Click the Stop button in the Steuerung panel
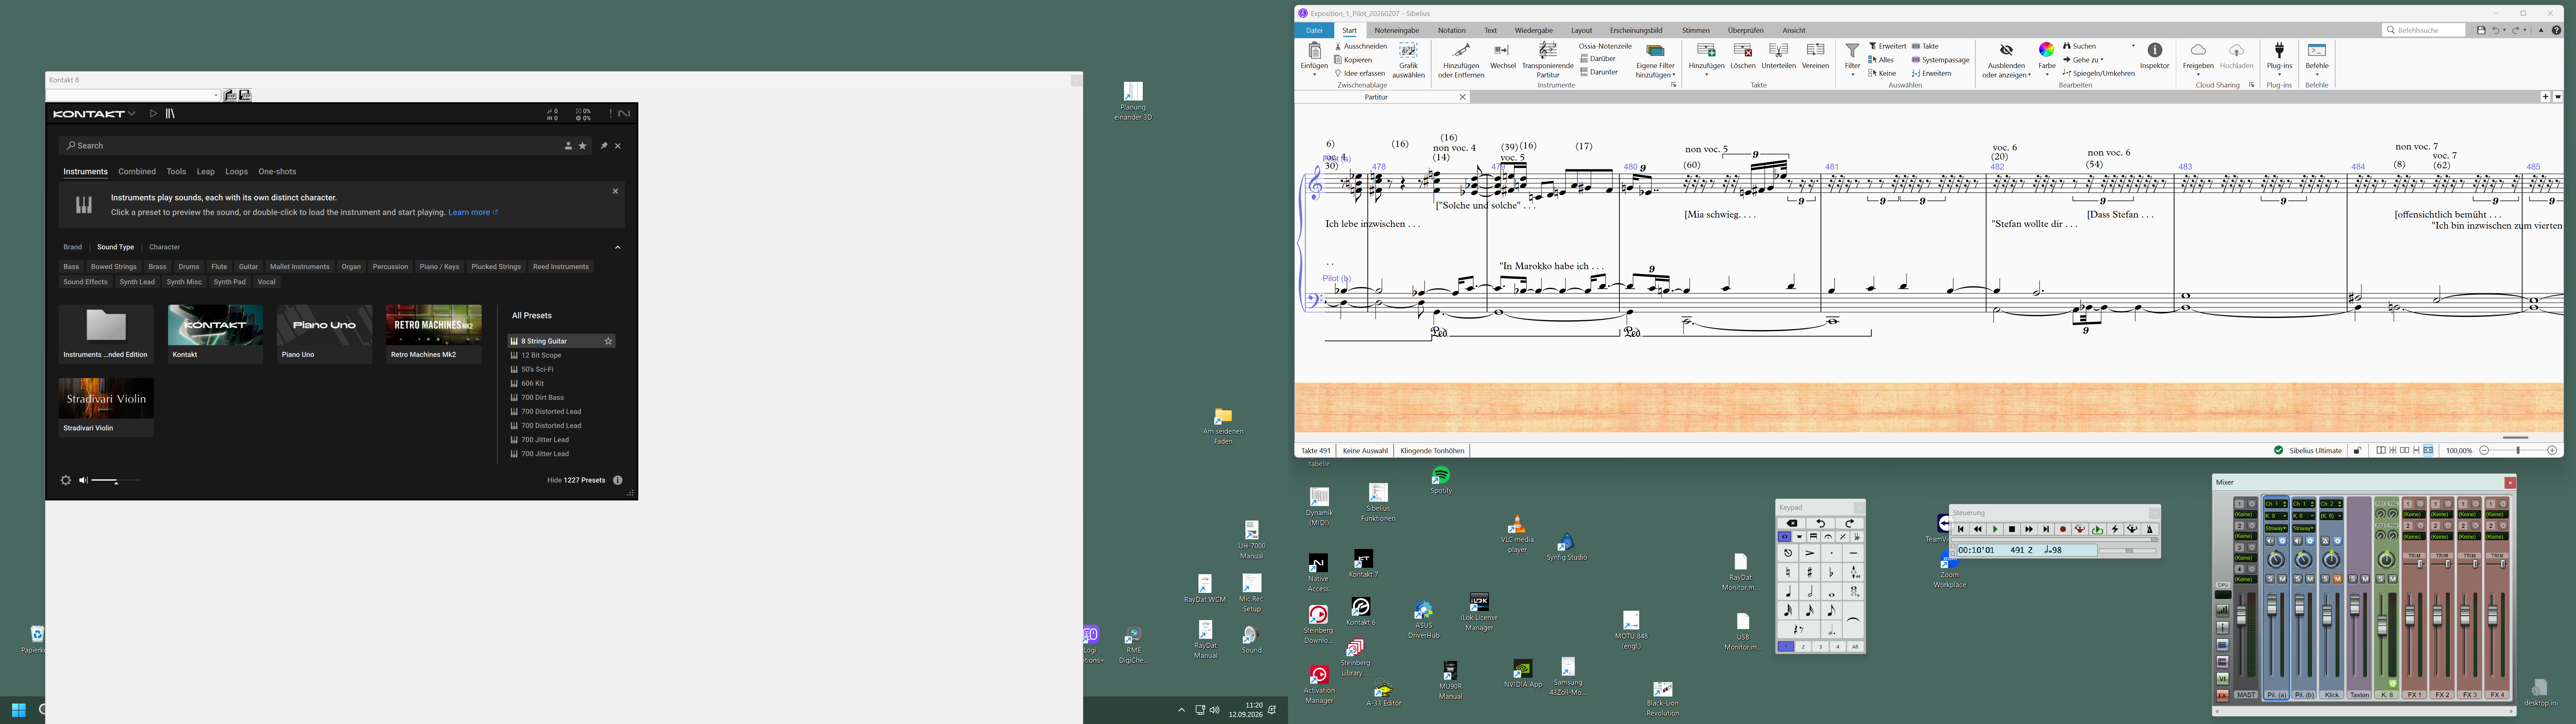 point(2012,529)
